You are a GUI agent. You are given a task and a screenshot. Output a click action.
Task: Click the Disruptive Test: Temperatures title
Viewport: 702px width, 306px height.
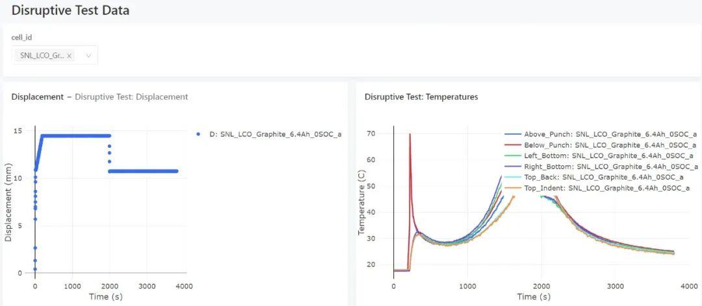point(421,97)
